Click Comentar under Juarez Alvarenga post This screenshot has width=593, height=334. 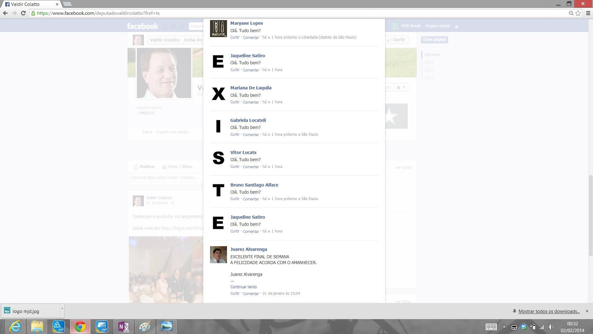pyautogui.click(x=251, y=294)
